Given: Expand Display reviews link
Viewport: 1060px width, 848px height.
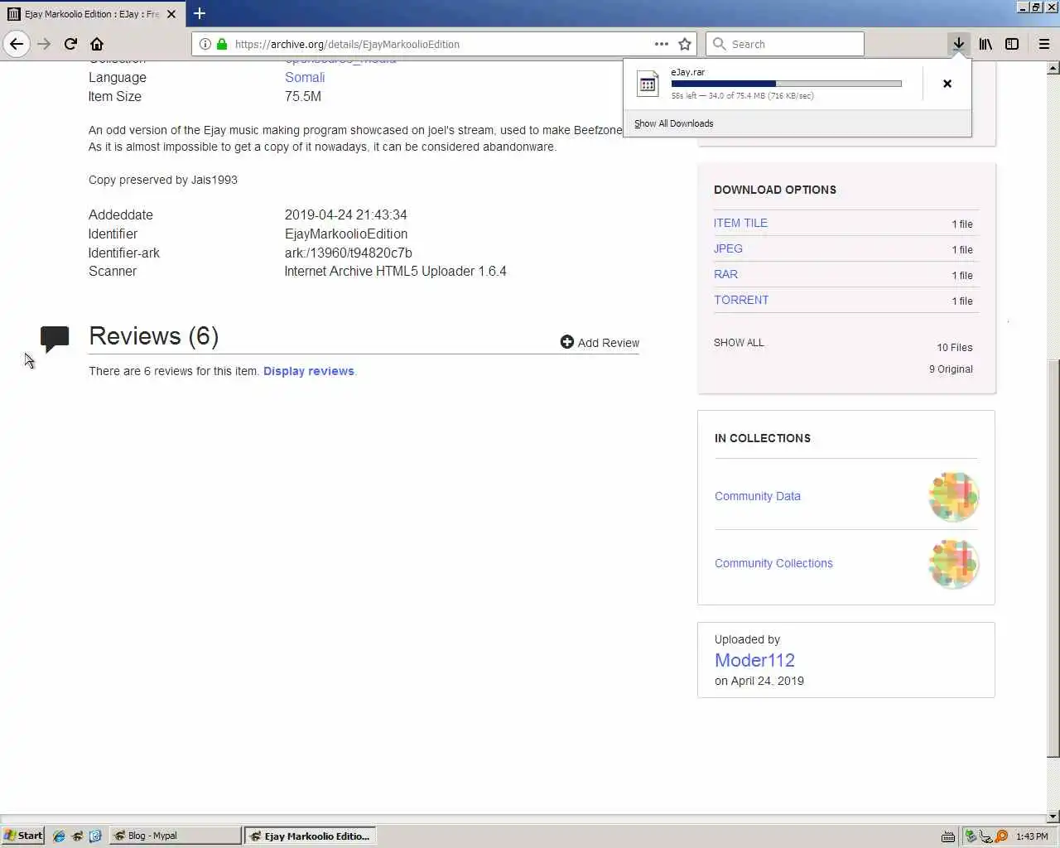Looking at the screenshot, I should [309, 371].
